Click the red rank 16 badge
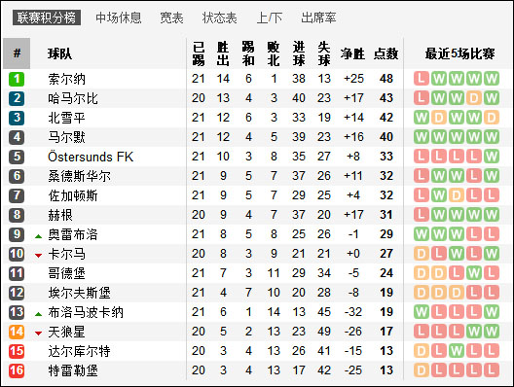Image resolution: width=514 pixels, height=387 pixels. 17,370
